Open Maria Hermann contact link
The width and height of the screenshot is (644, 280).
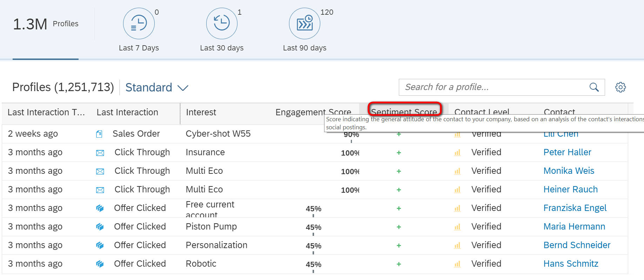[x=574, y=227]
